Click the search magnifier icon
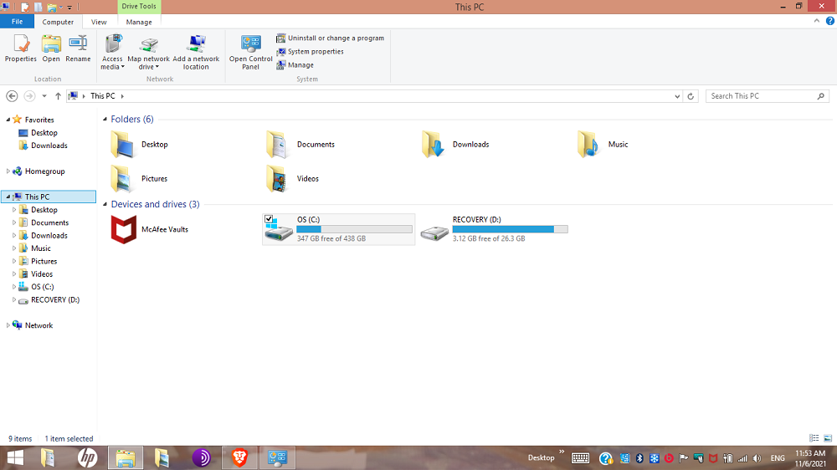The width and height of the screenshot is (837, 470). coord(821,96)
